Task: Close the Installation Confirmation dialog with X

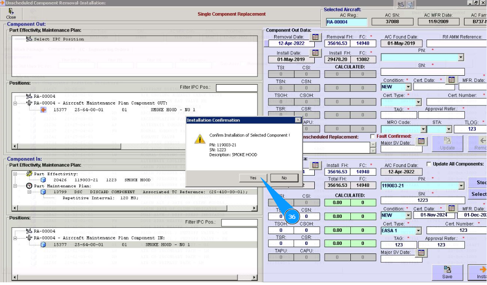Action: point(298,120)
